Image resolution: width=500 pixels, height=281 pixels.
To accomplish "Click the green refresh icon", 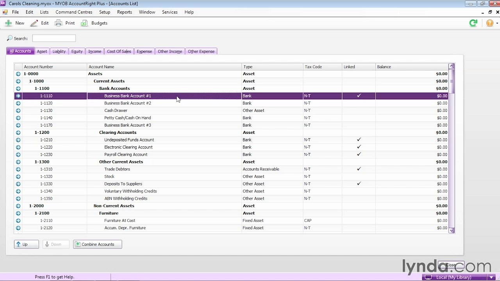I will [x=473, y=23].
